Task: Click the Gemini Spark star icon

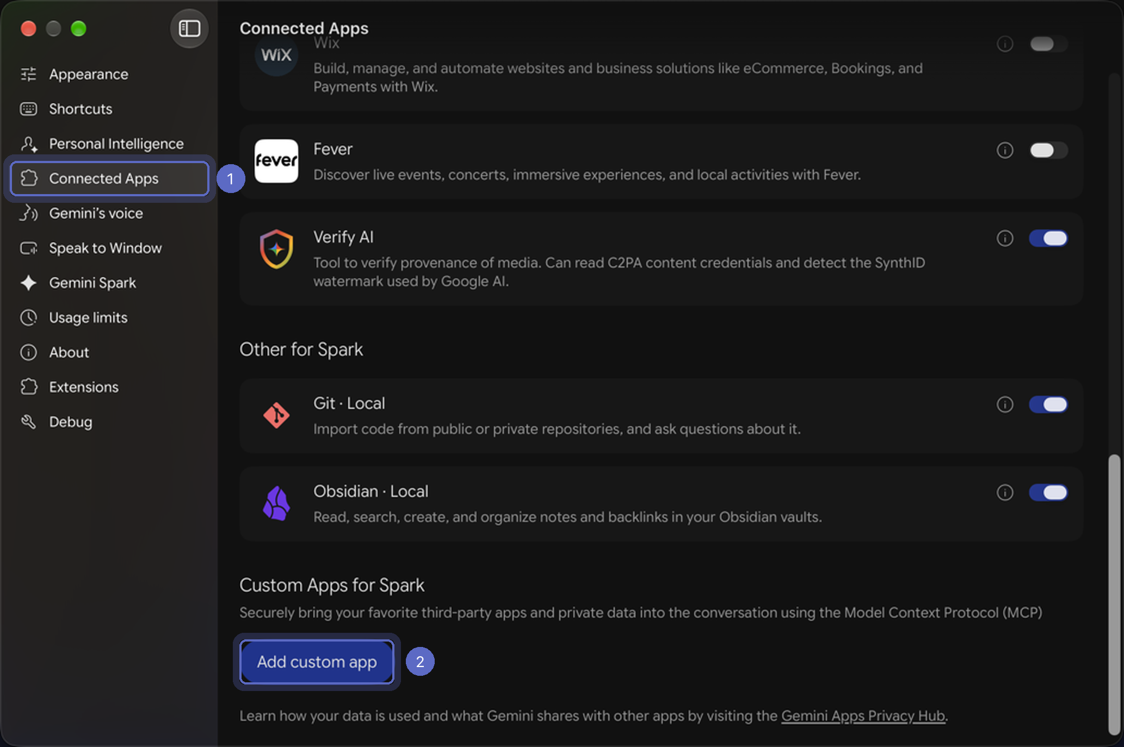Action: click(x=28, y=283)
